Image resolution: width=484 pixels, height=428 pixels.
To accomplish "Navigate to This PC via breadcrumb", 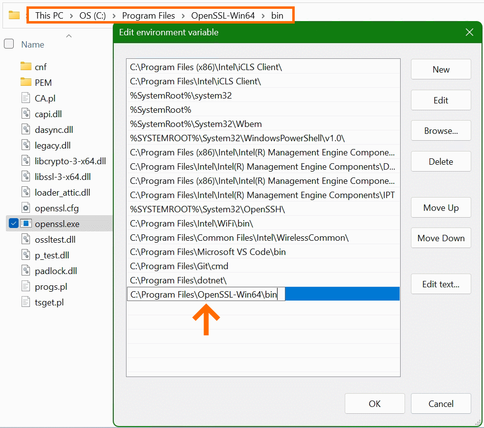I will [x=49, y=15].
